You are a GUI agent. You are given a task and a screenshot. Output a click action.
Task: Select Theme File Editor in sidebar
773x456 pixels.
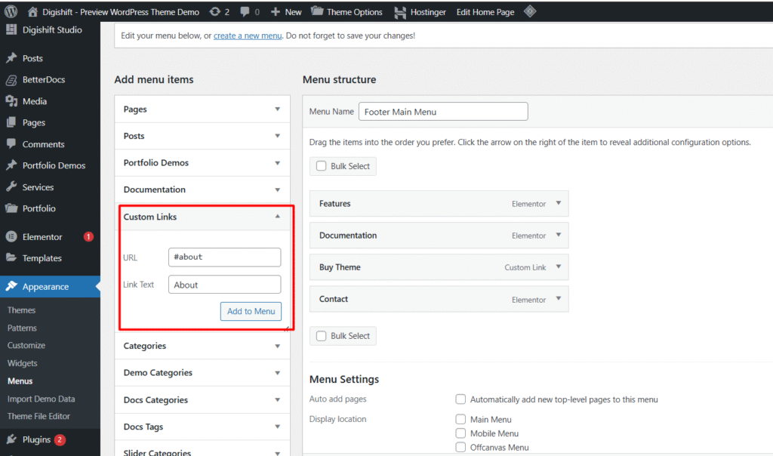click(x=38, y=416)
